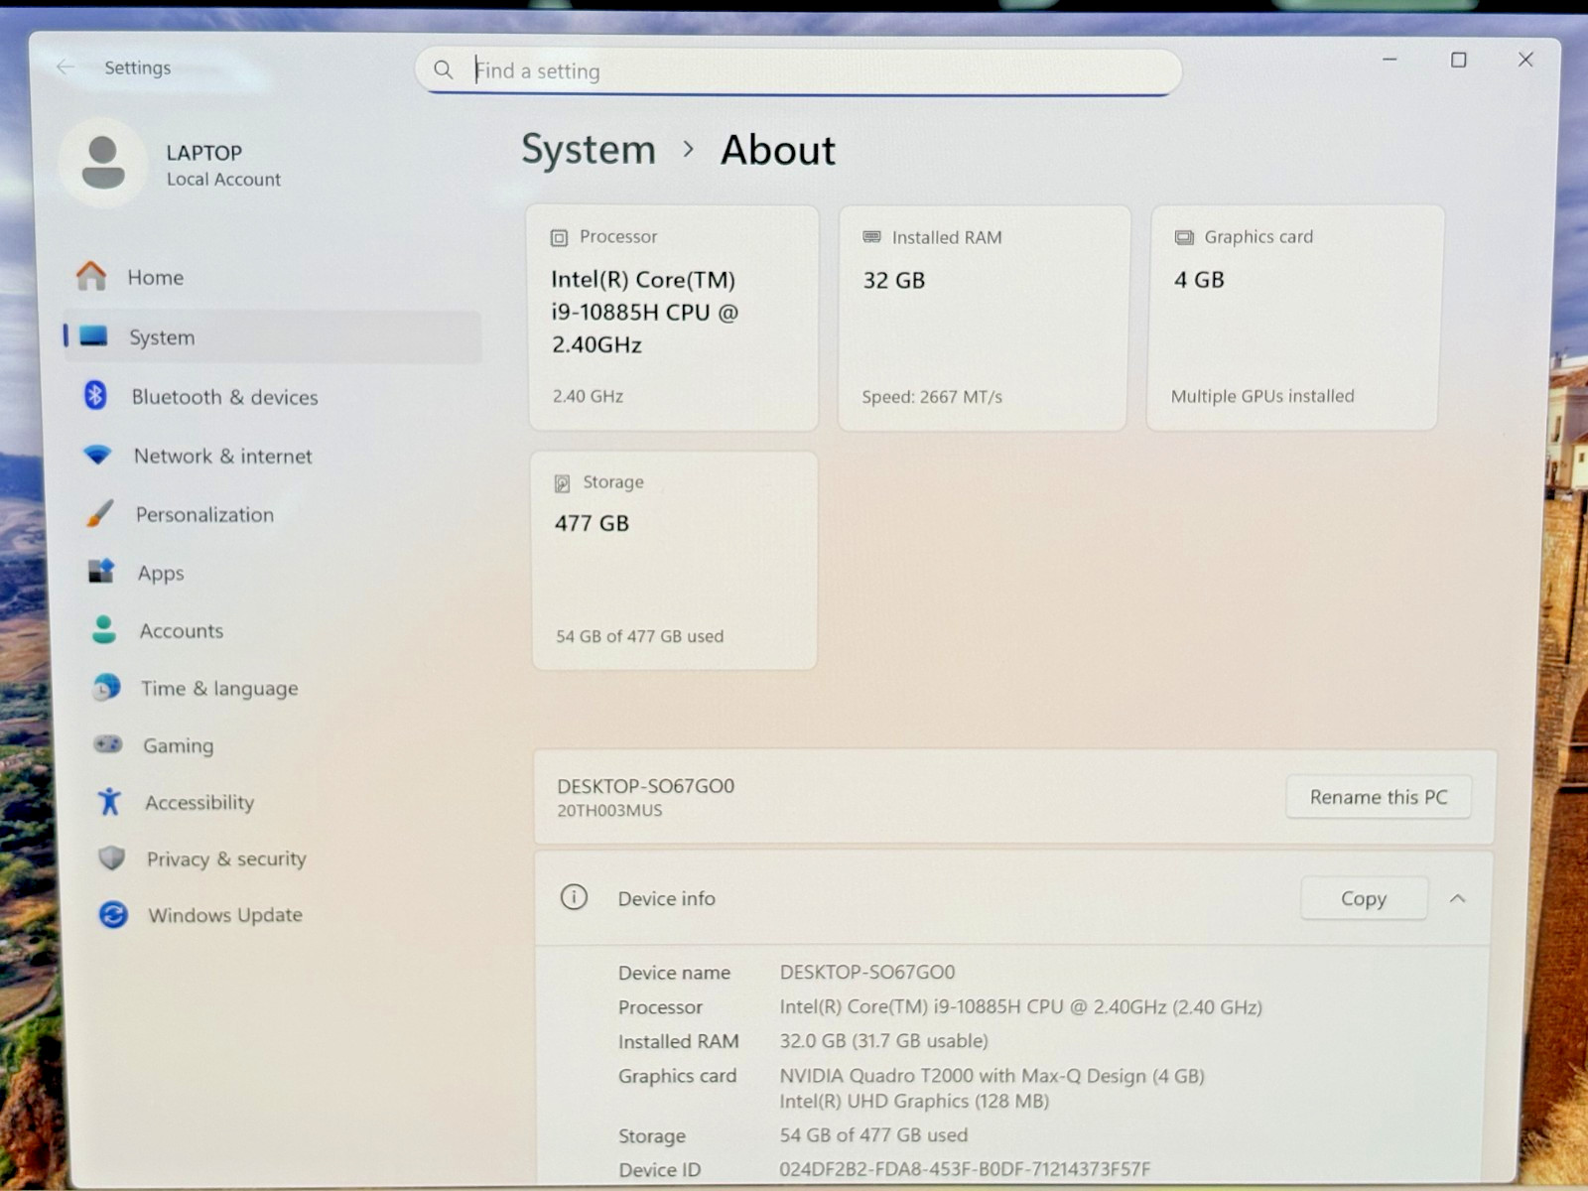Click the Processor info card
Image resolution: width=1588 pixels, height=1191 pixels.
(x=673, y=318)
